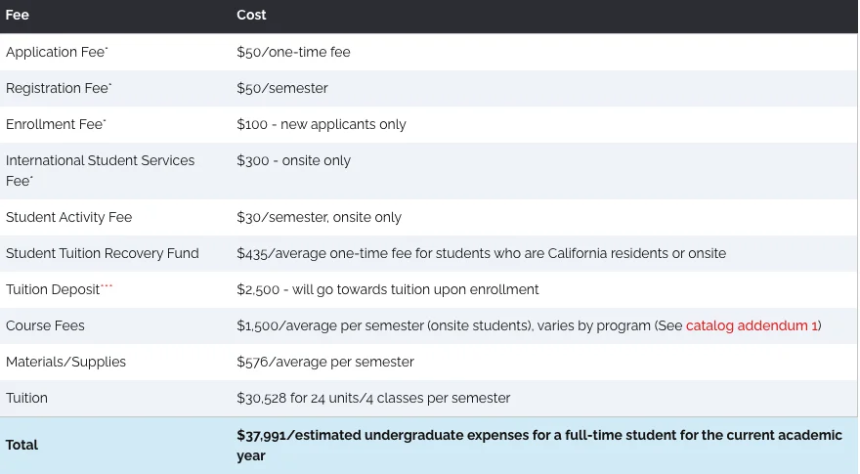Click the $300 onsite only text
This screenshot has height=474, width=860.
click(293, 160)
